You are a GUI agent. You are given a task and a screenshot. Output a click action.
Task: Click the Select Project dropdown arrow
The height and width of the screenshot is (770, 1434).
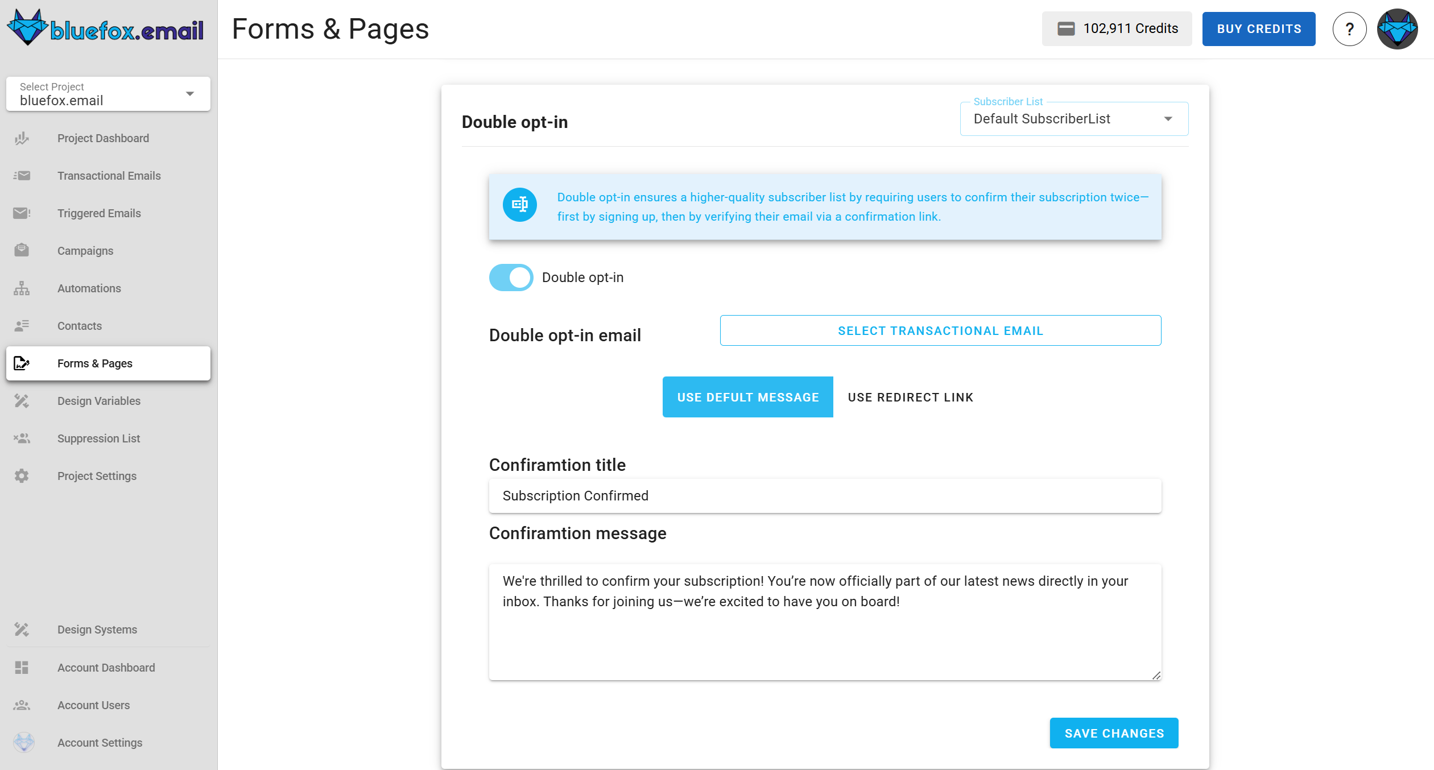coord(190,94)
